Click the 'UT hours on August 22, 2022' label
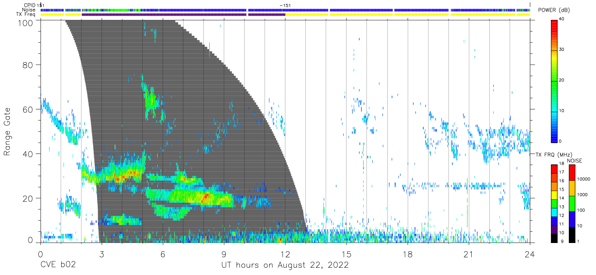The height and width of the screenshot is (275, 596). click(285, 265)
